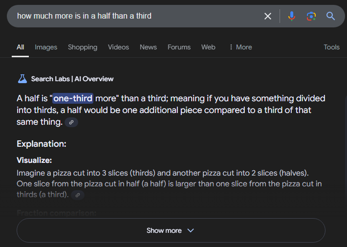The width and height of the screenshot is (347, 247).
Task: Select the All results tab
Action: pos(20,47)
